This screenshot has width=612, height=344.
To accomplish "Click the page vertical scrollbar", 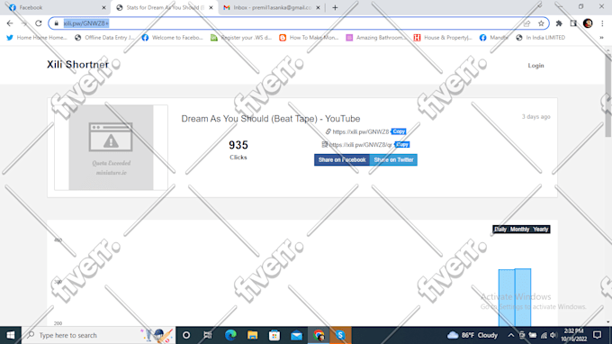I will pos(608,95).
